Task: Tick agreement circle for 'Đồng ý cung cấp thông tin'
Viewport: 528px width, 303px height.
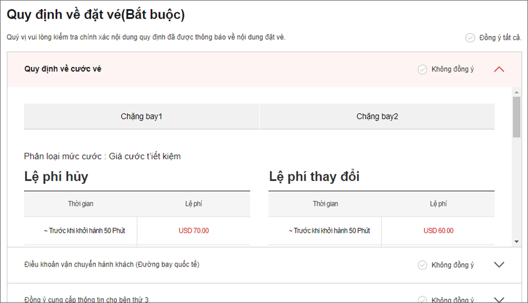Action: coord(422,300)
